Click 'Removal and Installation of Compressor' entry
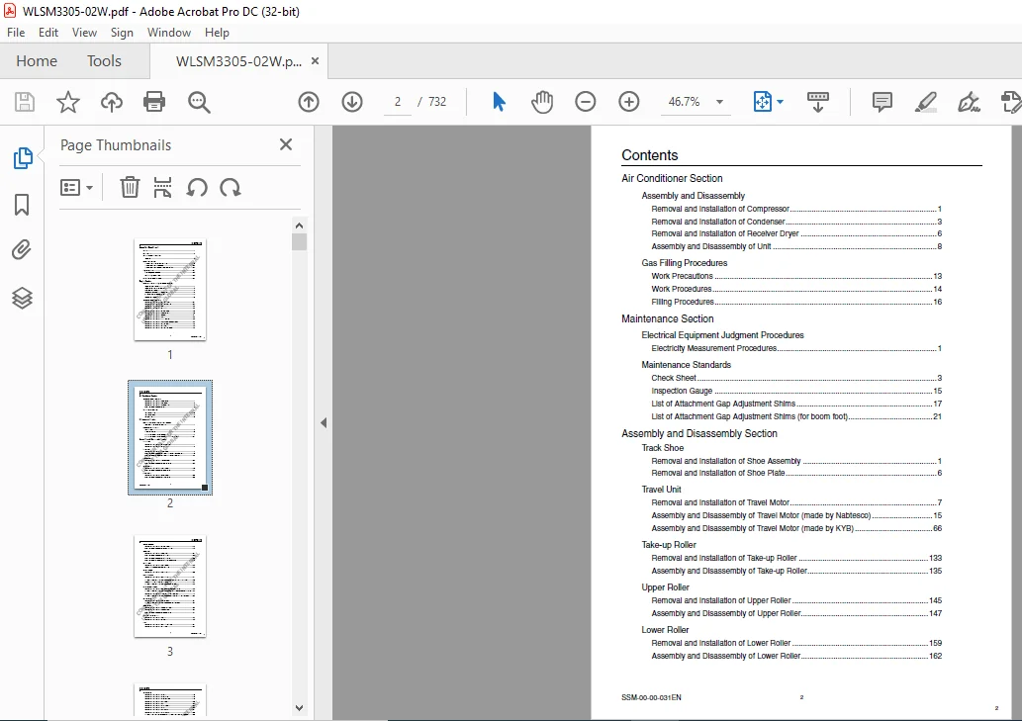The image size is (1022, 721). [x=795, y=209]
